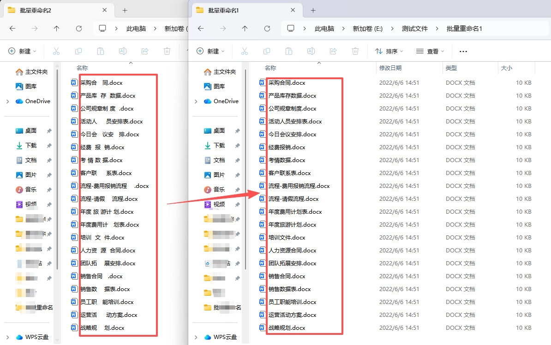Expand OneDrive in 批量重命名2 sidebar
Image resolution: width=551 pixels, height=345 pixels.
click(7, 101)
